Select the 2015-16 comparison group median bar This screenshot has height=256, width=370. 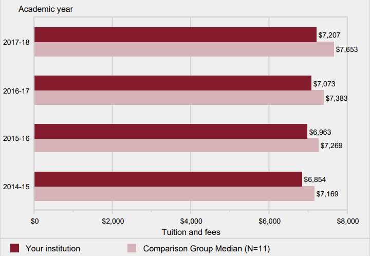click(176, 145)
